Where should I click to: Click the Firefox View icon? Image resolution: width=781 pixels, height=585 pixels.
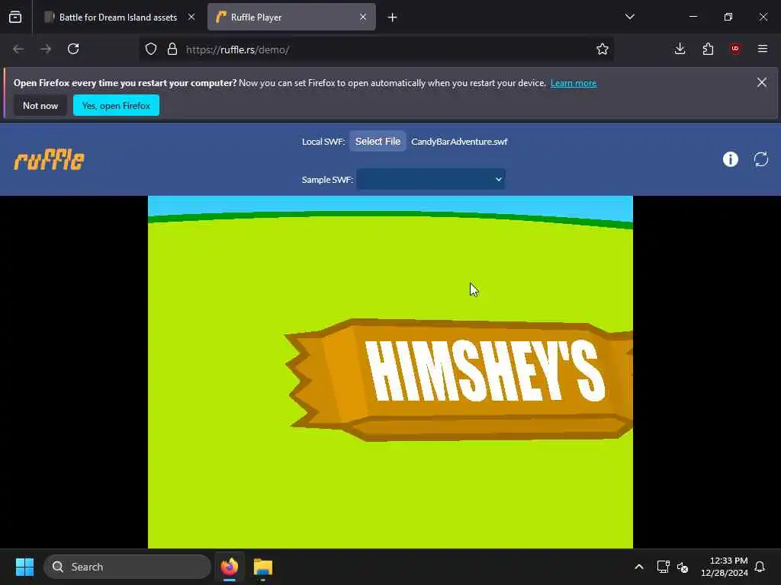(x=15, y=18)
